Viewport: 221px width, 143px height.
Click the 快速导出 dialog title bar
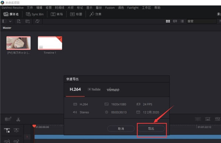coord(116,79)
